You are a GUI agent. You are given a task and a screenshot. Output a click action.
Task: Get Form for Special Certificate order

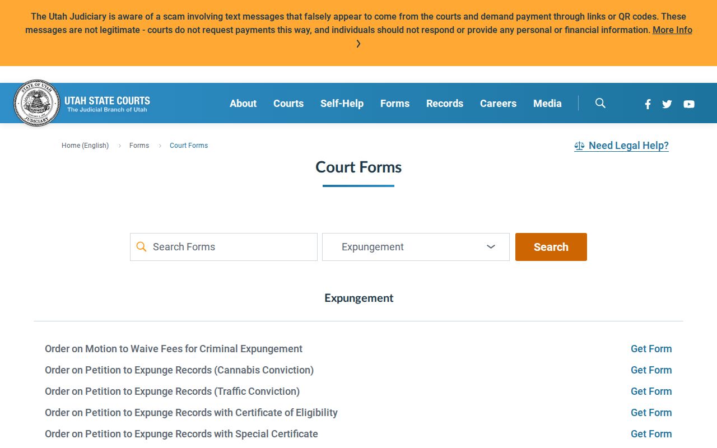coord(651,433)
